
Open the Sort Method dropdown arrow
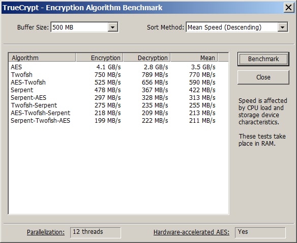tap(282, 27)
